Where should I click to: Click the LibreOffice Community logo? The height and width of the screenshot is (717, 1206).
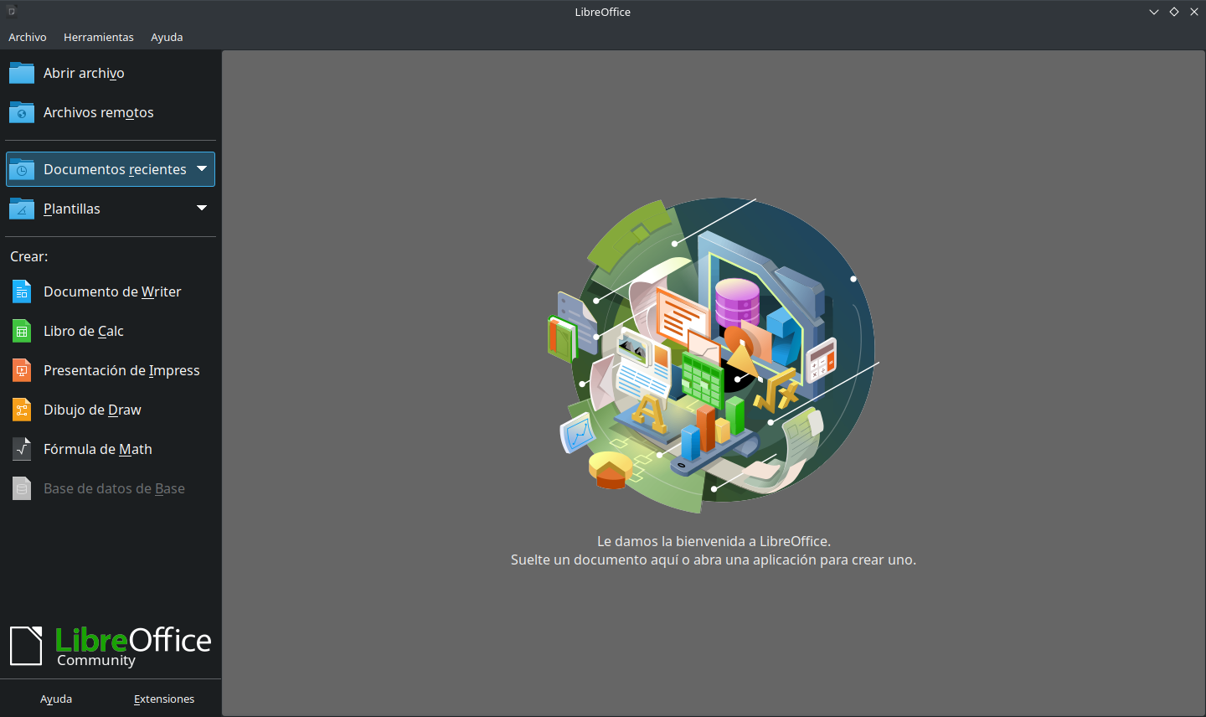[111, 647]
